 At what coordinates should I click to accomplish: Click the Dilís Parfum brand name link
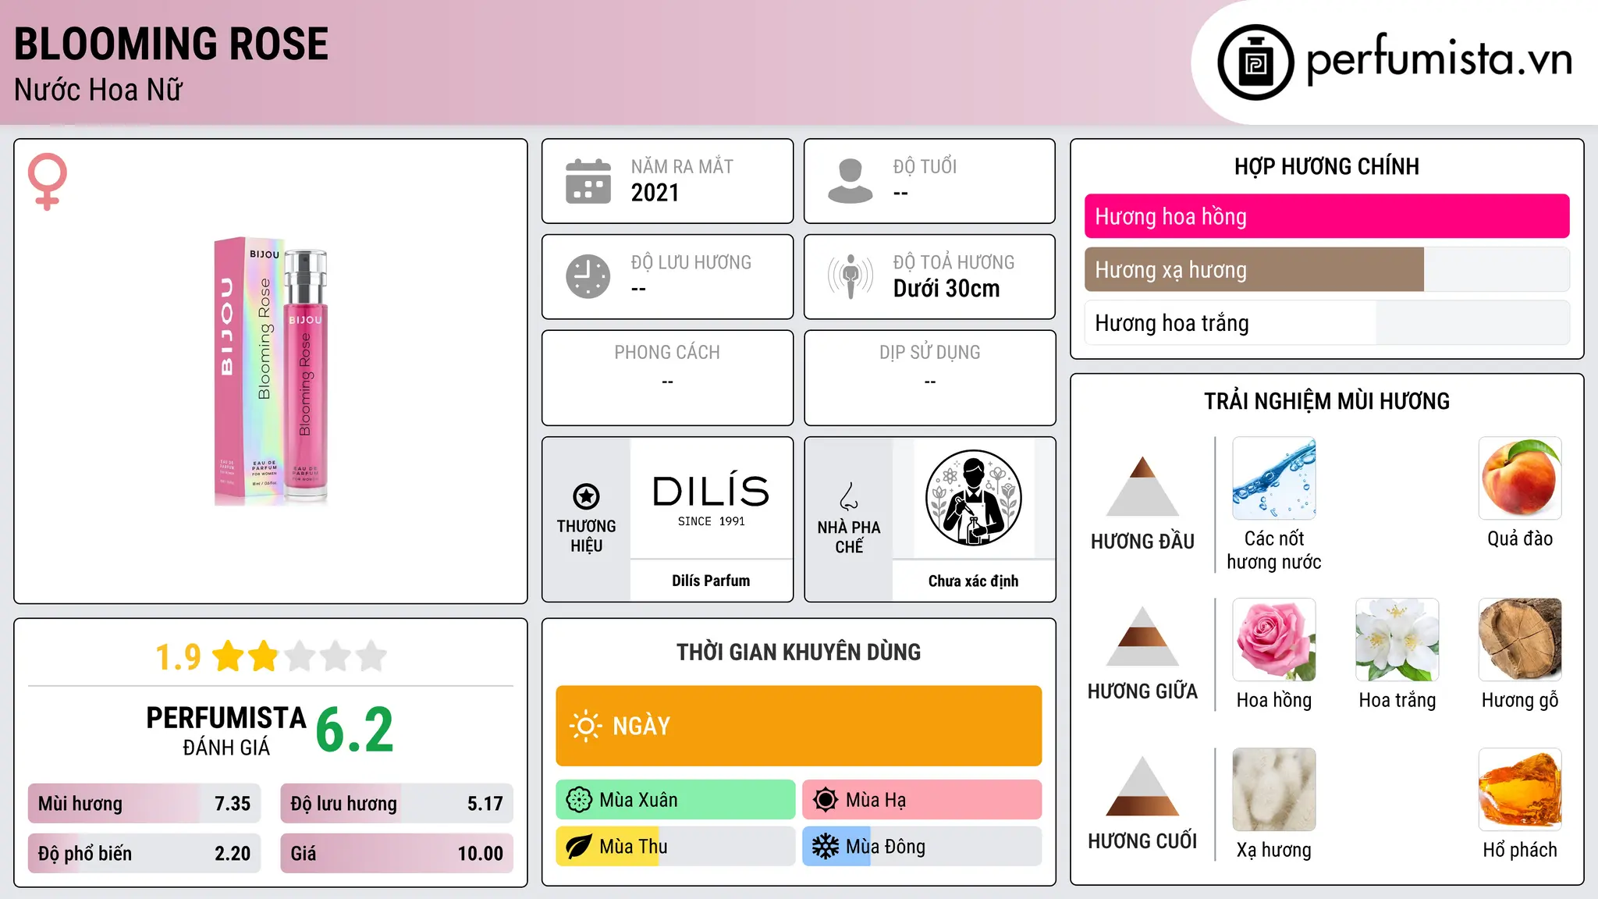[711, 581]
